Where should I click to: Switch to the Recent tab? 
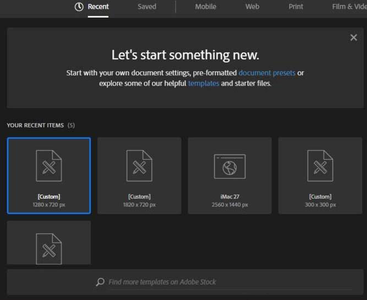98,7
